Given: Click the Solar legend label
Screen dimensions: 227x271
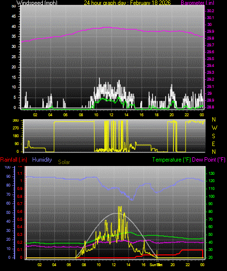Looking at the screenshot, I should coord(64,162).
